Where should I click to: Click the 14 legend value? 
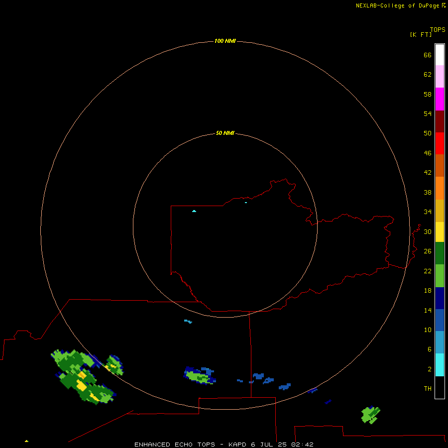(x=428, y=310)
